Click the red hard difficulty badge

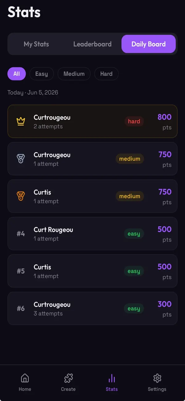[134, 122]
